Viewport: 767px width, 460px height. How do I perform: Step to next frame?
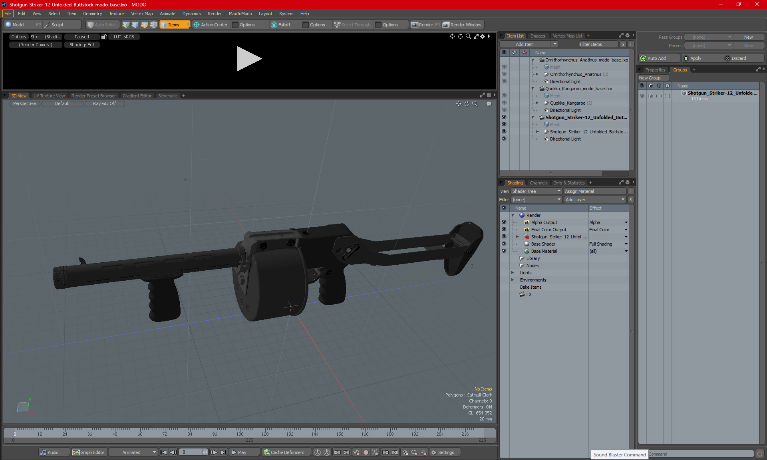pos(214,452)
